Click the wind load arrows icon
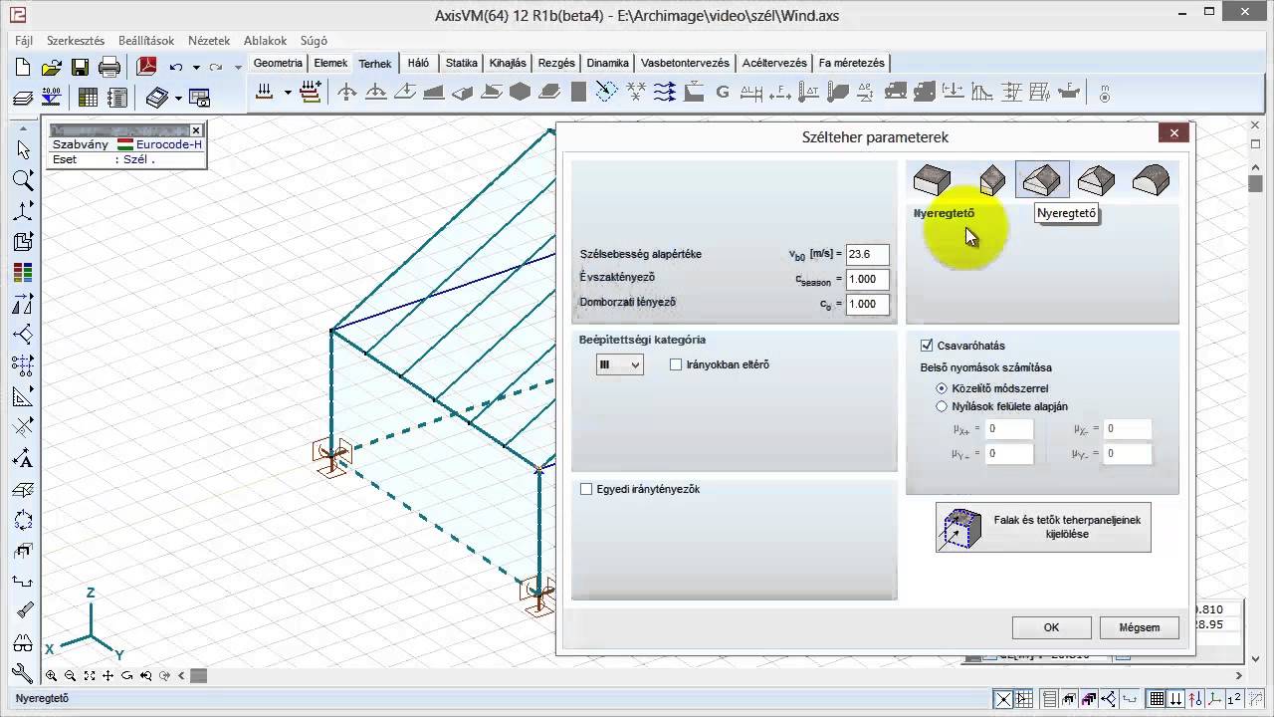Image resolution: width=1274 pixels, height=717 pixels. 665,93
